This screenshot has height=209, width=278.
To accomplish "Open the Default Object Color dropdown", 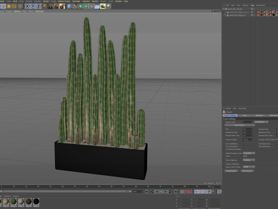I will pos(248,153).
